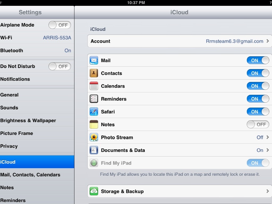Tap the Rrmsteam6.3@gmail.com account email

tap(235, 41)
